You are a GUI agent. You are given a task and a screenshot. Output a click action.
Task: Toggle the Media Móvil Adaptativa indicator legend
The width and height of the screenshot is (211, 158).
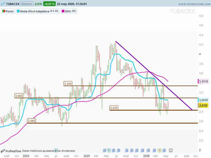[38, 11]
